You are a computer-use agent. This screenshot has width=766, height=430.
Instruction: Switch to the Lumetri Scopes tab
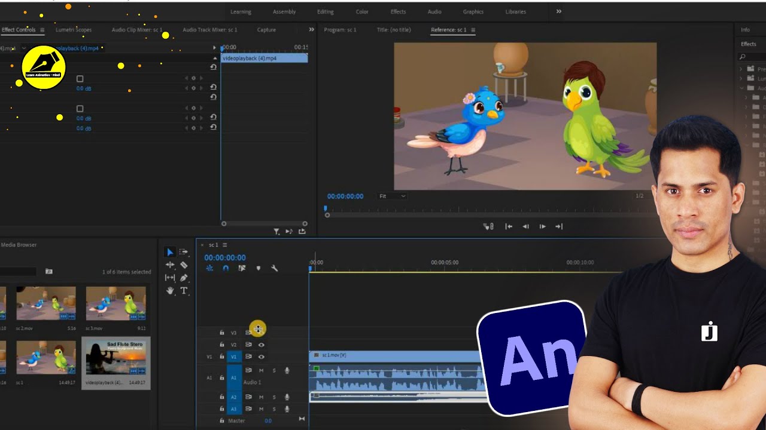point(74,30)
